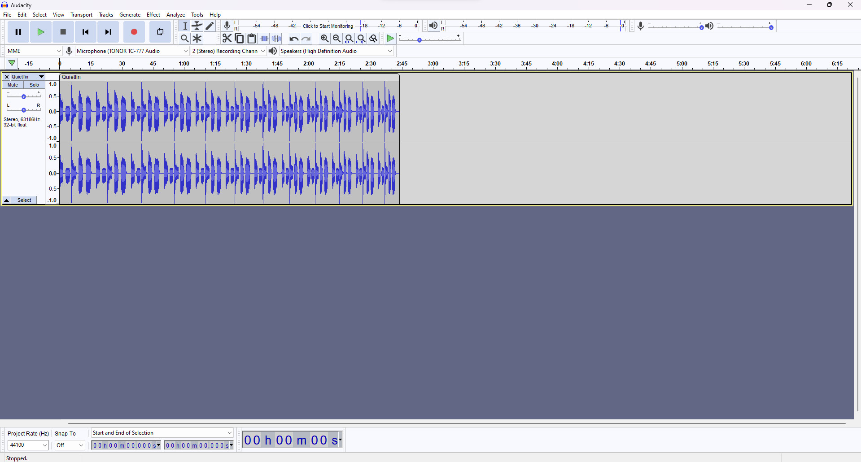This screenshot has height=462, width=861.
Task: Click the playback meter speaker icon
Action: pyautogui.click(x=433, y=26)
